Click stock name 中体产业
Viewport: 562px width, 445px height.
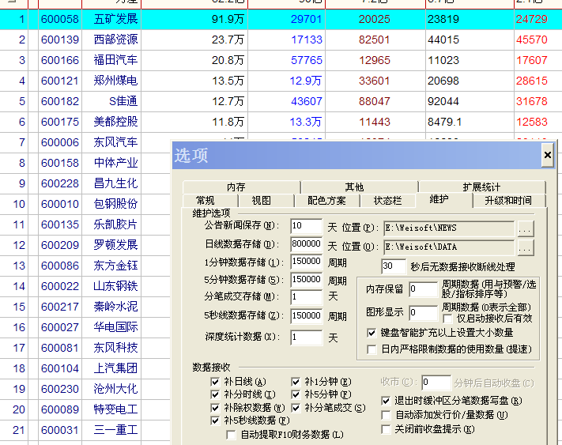coord(115,163)
